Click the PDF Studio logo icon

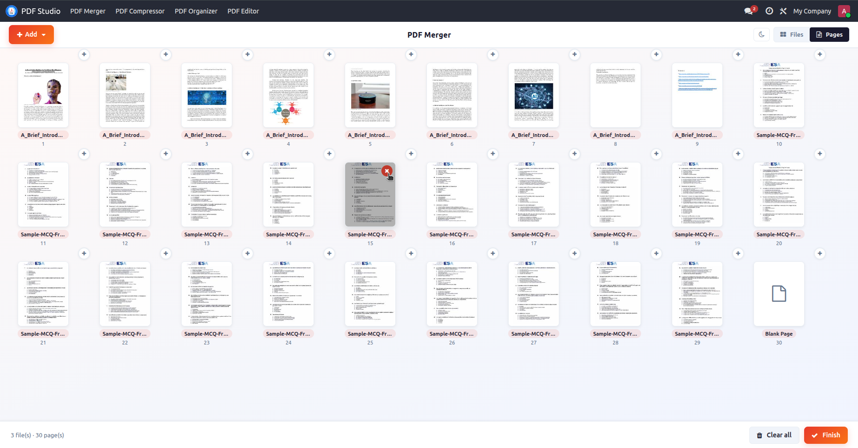11,11
